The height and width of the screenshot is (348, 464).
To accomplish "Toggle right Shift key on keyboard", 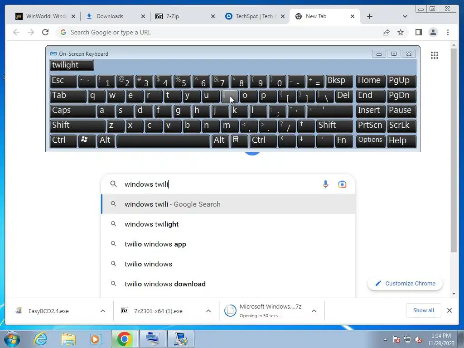I will 334,126.
